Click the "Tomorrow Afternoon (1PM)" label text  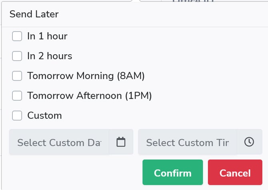point(89,96)
